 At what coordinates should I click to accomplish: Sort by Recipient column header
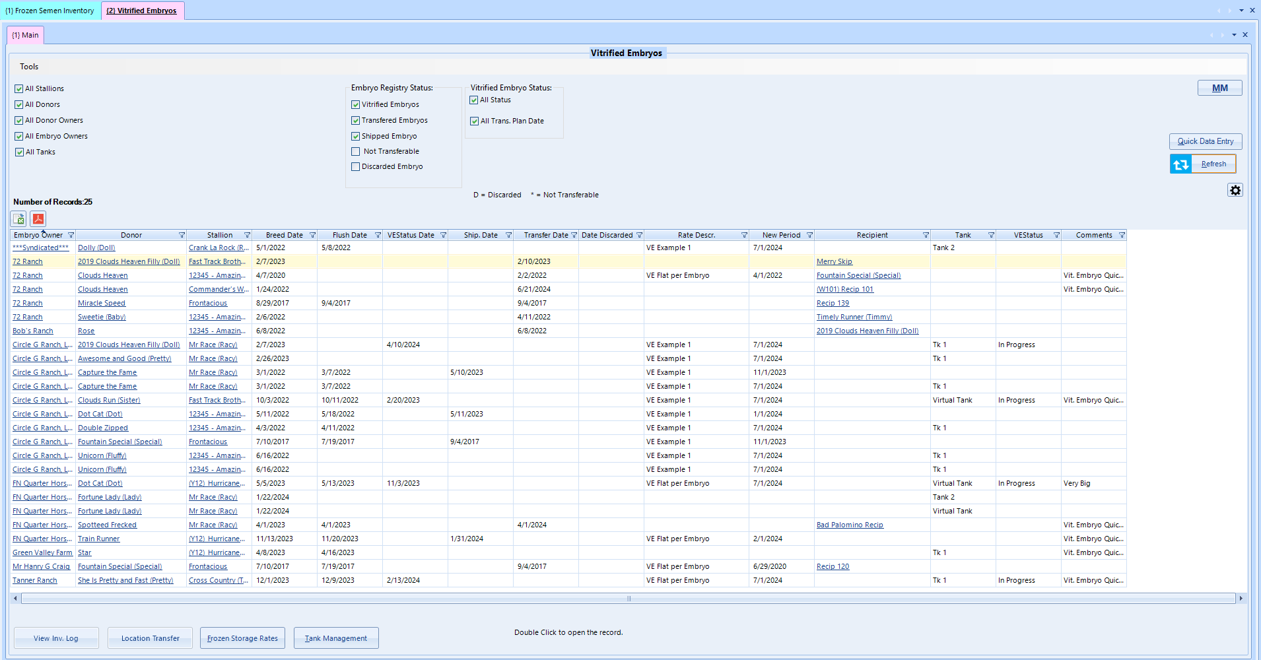pyautogui.click(x=871, y=236)
